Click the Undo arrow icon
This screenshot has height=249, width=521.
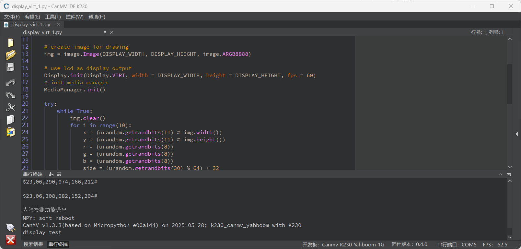tap(11, 83)
